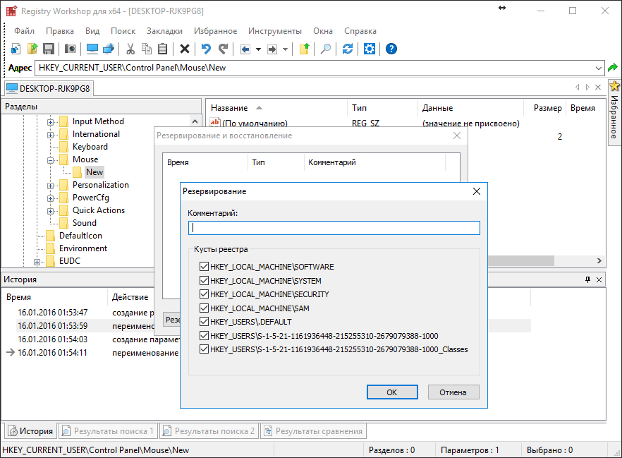Click the blue Undo arrow icon

click(206, 49)
